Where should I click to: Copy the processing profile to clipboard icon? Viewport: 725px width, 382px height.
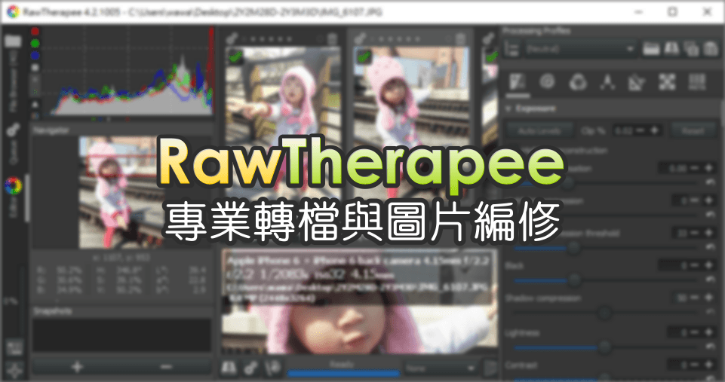[x=691, y=48]
